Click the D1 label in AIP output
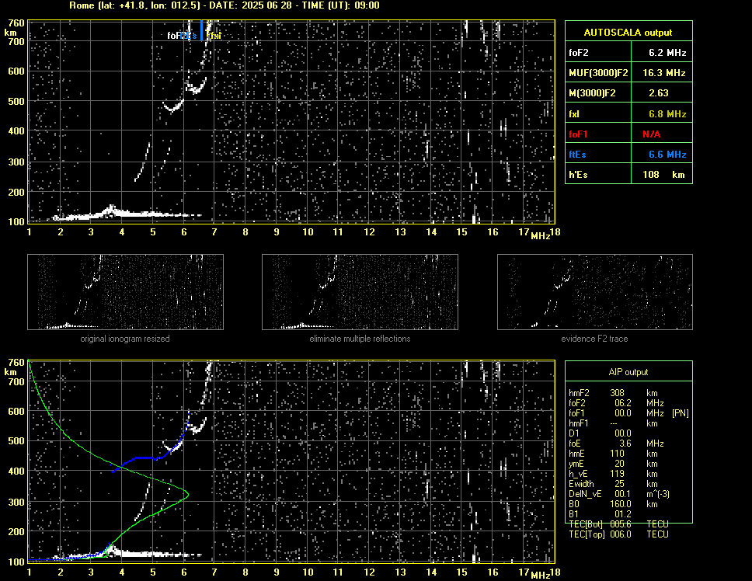This screenshot has width=752, height=581. tap(573, 433)
